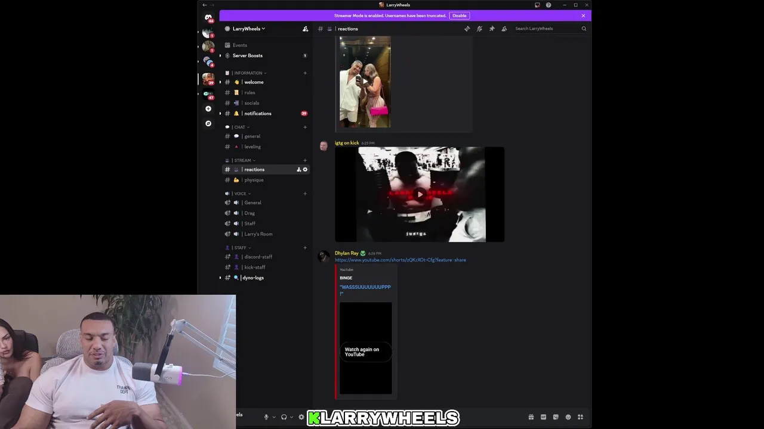
Task: Go back using the title bar arrow
Action: pyautogui.click(x=205, y=5)
